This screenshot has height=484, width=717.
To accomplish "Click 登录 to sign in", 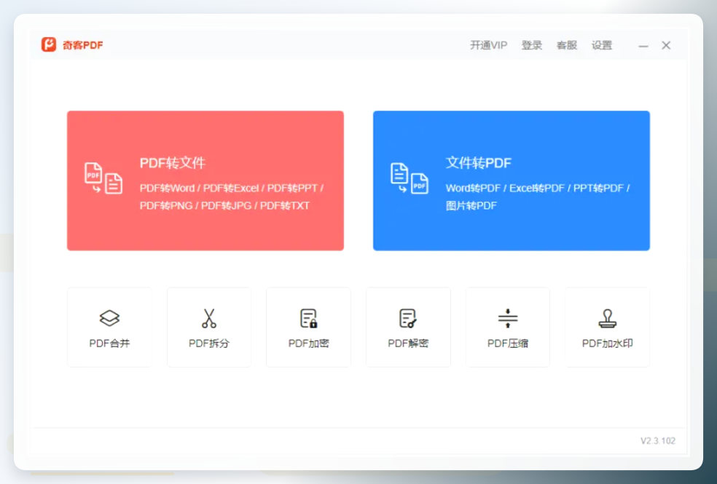I will (532, 45).
